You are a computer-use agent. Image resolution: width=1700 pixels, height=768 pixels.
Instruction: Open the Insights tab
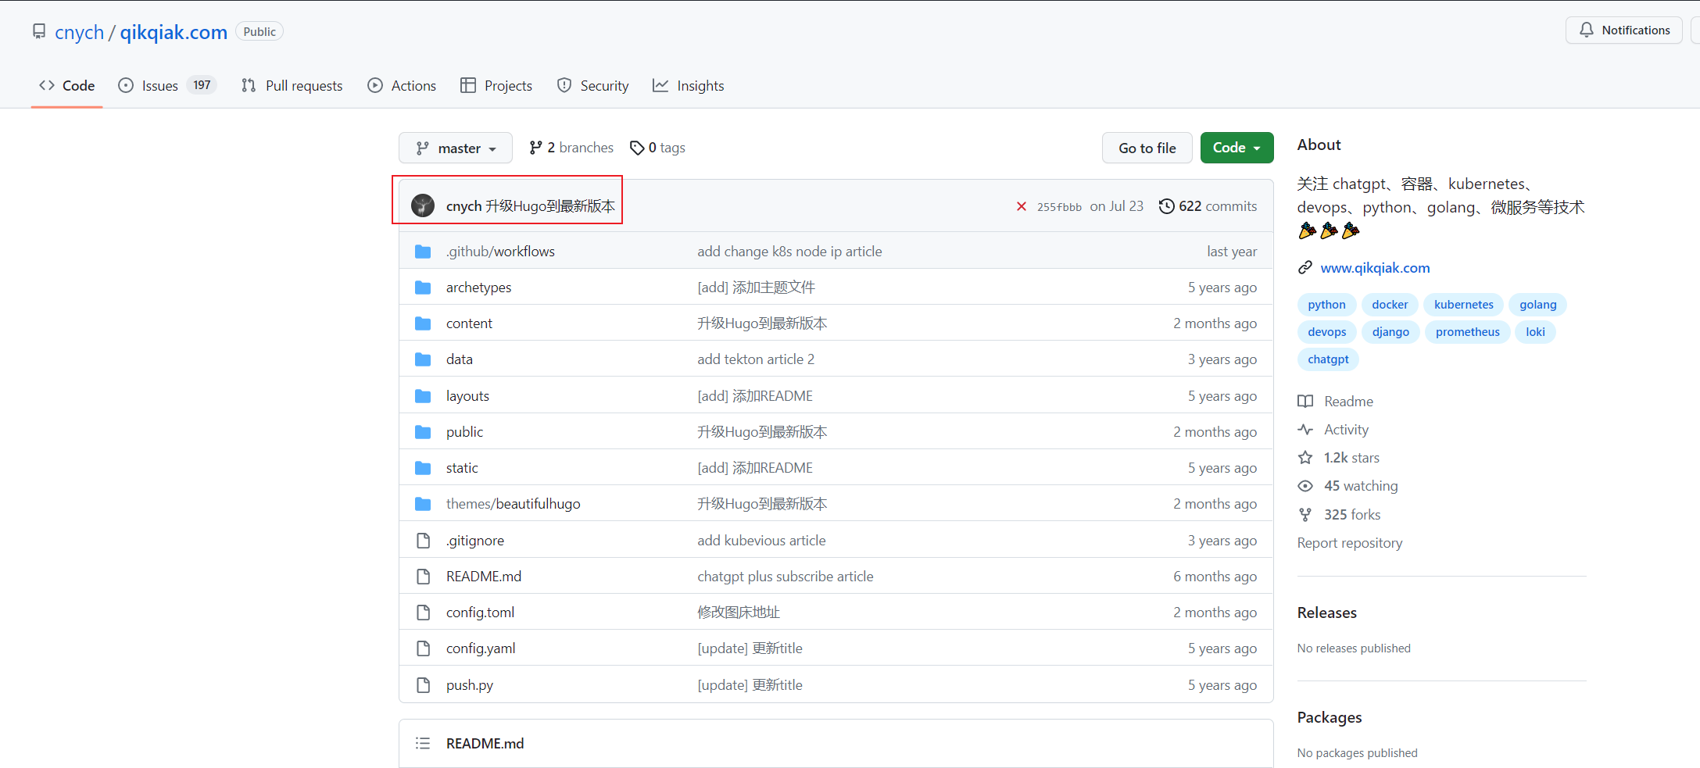tap(689, 86)
